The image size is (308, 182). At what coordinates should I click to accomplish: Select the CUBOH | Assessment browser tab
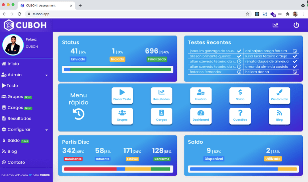pos(46,6)
